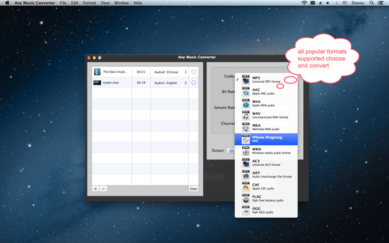Click the Clear button
The width and height of the screenshot is (389, 243).
[x=193, y=189]
